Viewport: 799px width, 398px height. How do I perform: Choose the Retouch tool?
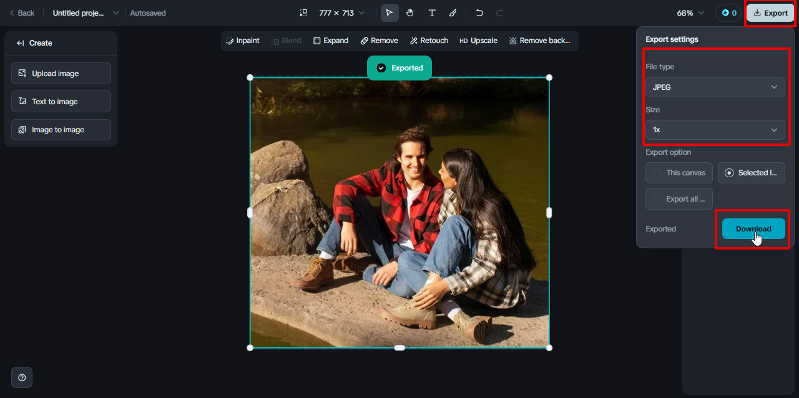point(429,41)
